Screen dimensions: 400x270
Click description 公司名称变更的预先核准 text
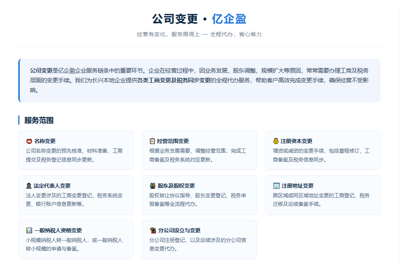(54, 151)
